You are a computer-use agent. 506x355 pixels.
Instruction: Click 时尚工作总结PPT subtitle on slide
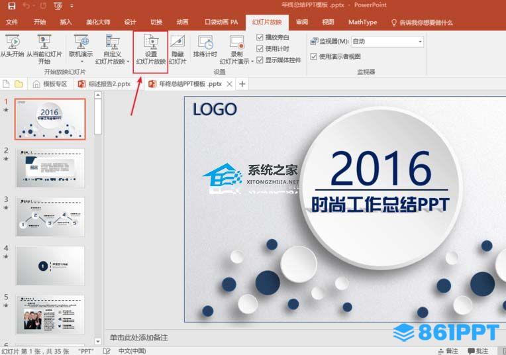pyautogui.click(x=380, y=204)
